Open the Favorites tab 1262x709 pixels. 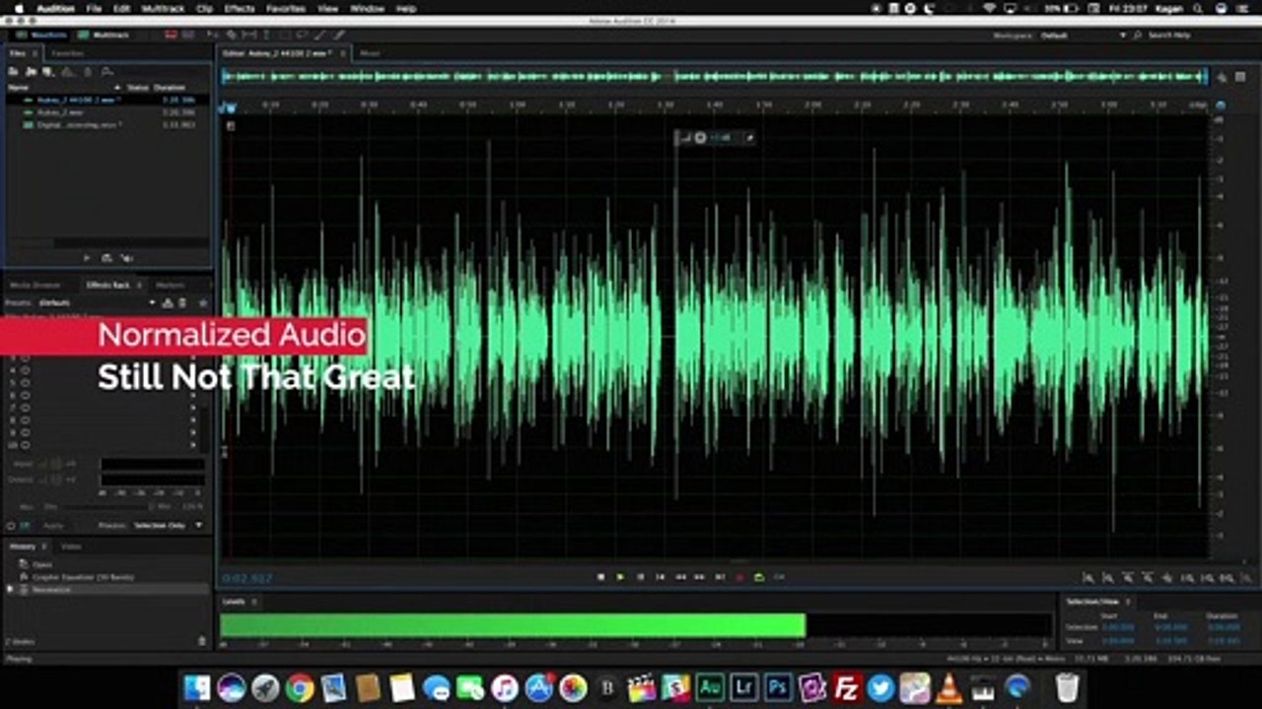pyautogui.click(x=67, y=53)
